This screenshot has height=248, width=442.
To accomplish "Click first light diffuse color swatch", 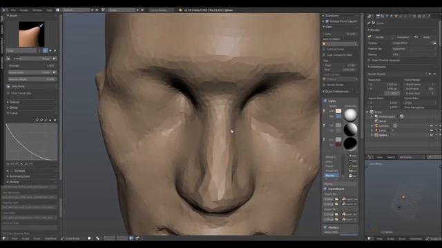I will coord(338,111).
